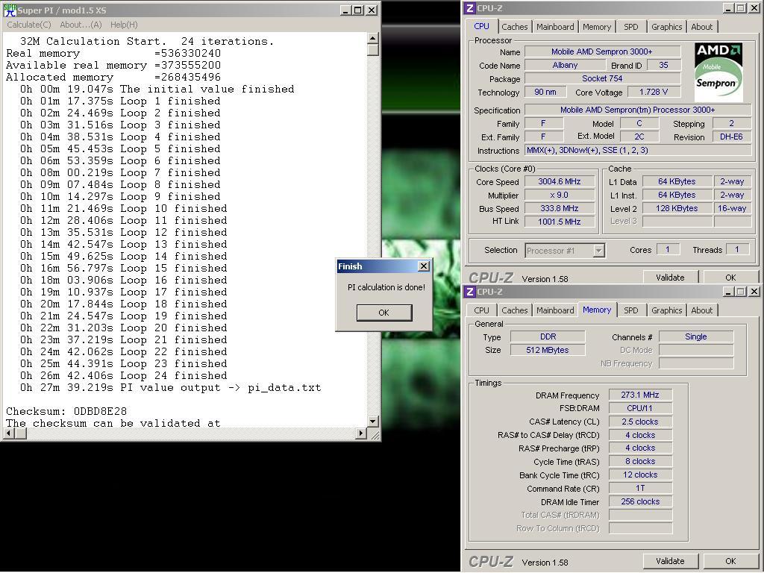Click the Command Rate value 1T
Image resolution: width=764 pixels, height=573 pixels.
pos(640,488)
